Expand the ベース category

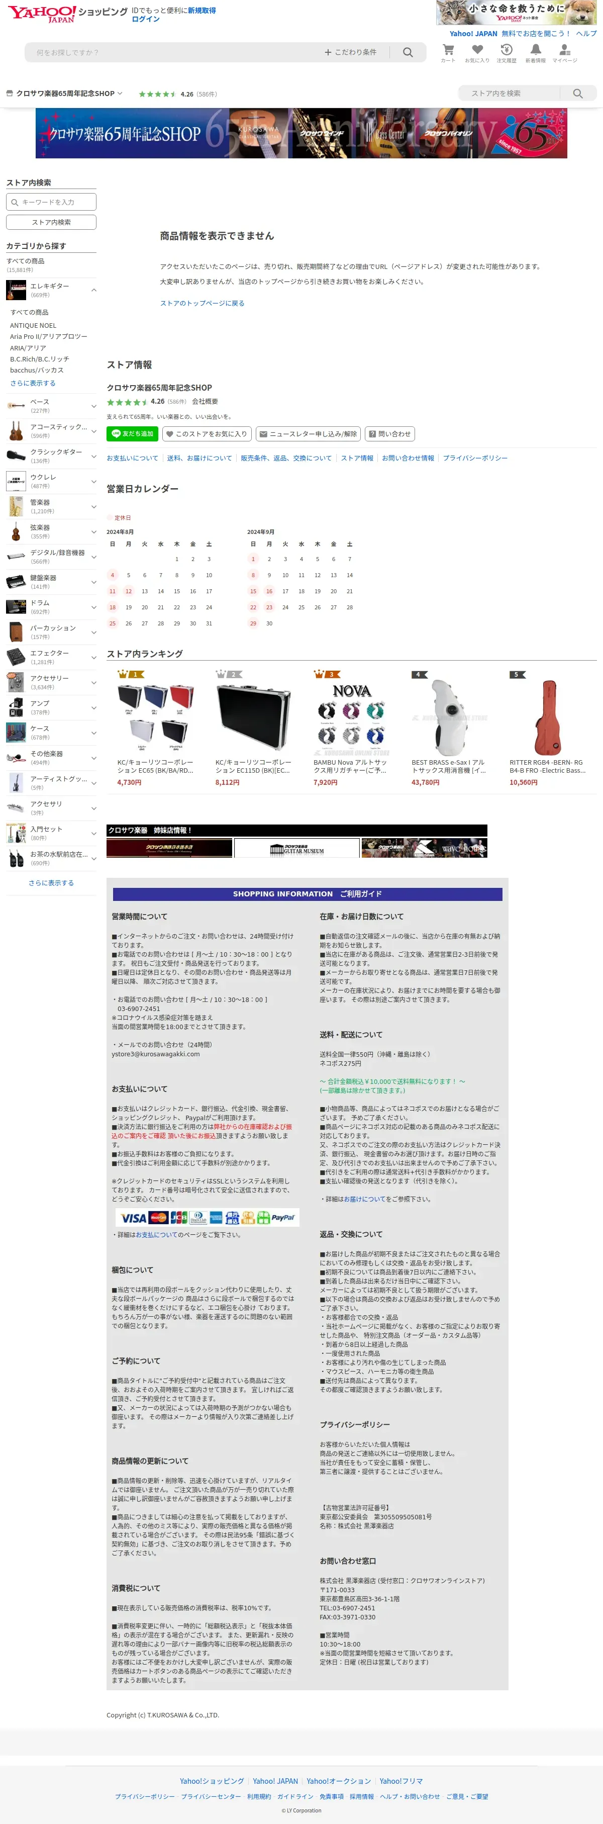click(x=93, y=406)
